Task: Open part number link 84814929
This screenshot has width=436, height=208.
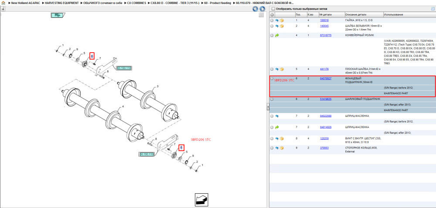Action: [326, 127]
